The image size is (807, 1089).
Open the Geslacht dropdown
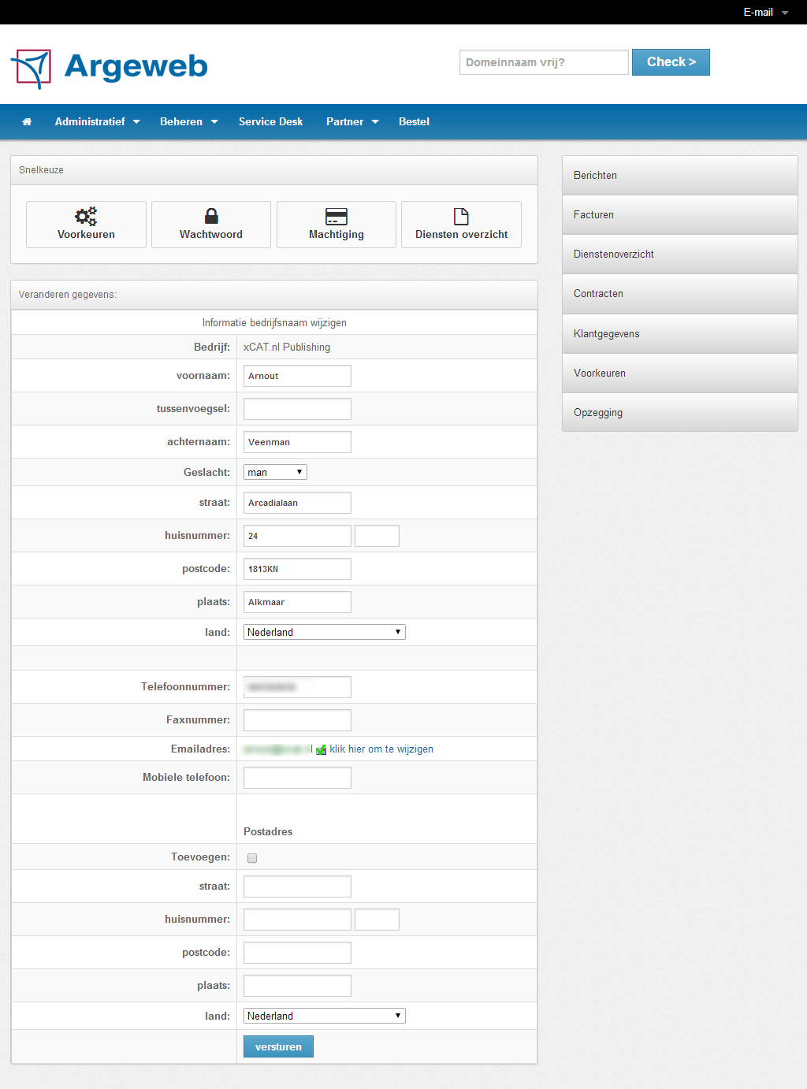275,472
